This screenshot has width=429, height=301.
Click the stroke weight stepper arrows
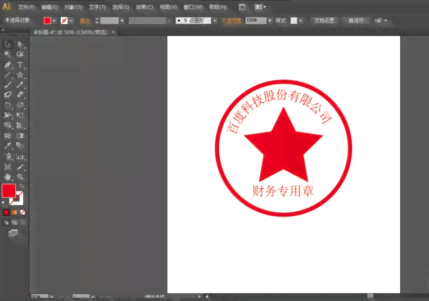tap(97, 20)
